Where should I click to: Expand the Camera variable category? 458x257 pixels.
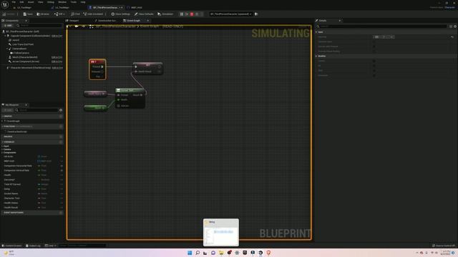click(x=2, y=149)
